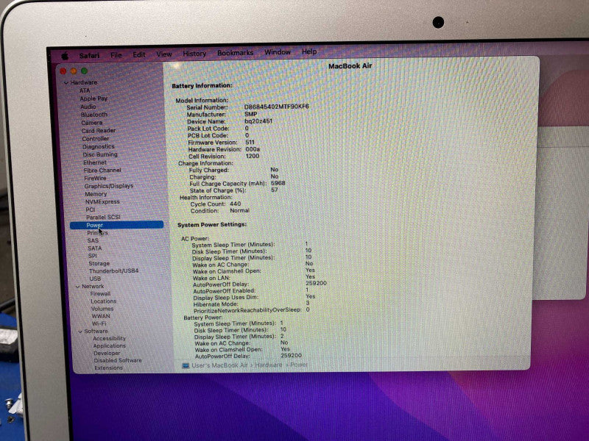Screen dimensions: 589x441
Task: Open the Window menu
Action: (x=278, y=52)
